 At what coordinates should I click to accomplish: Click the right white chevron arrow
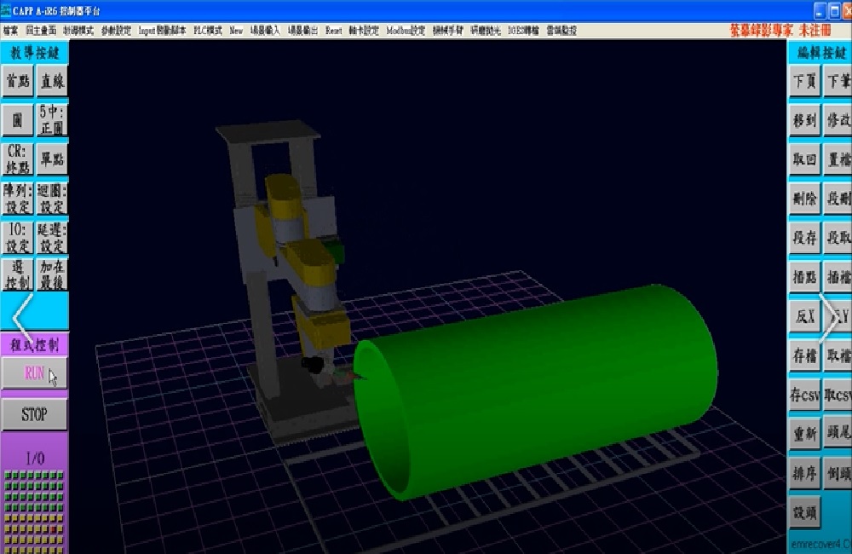(x=829, y=318)
